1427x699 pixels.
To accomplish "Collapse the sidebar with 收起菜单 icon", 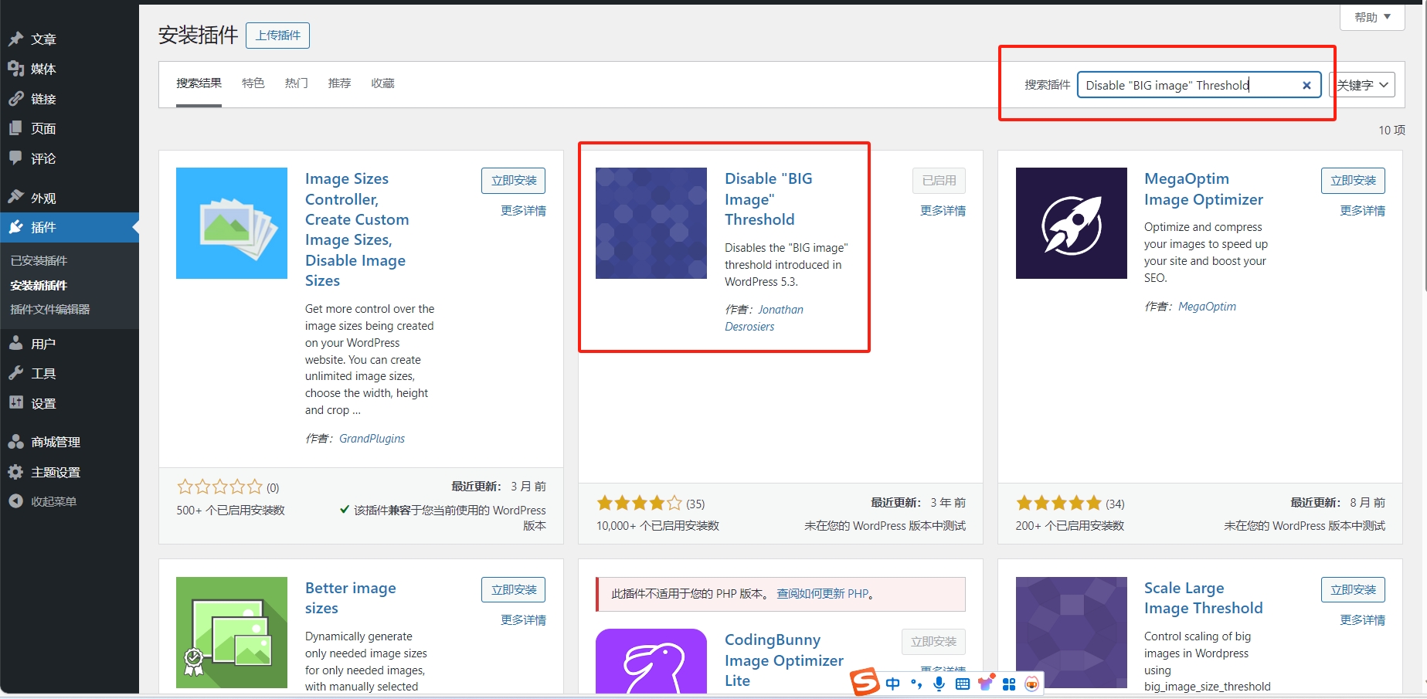I will pyautogui.click(x=15, y=501).
